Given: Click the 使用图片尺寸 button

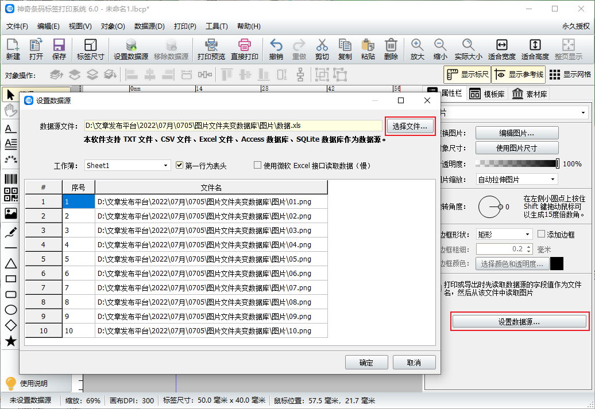Looking at the screenshot, I should click(517, 148).
